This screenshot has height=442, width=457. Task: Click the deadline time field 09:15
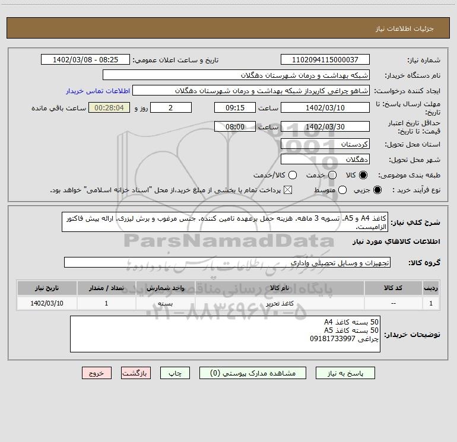235,108
